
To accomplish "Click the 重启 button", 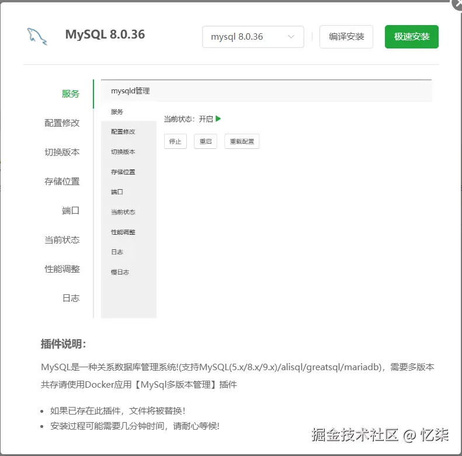I will 206,141.
